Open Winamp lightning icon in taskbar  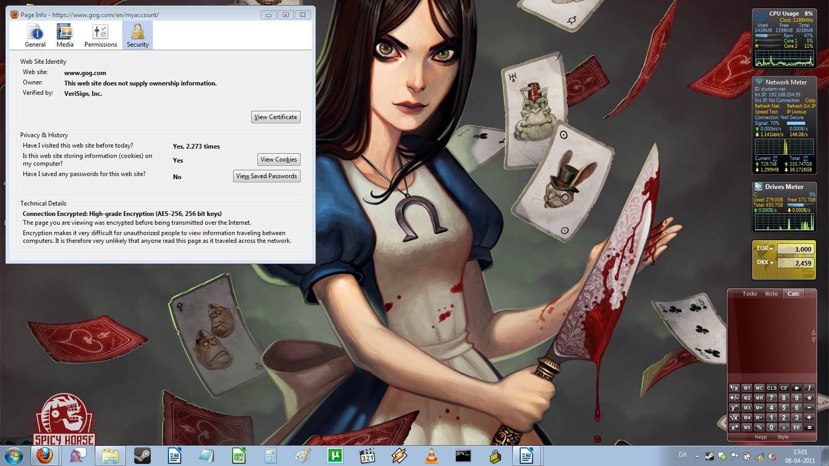(399, 456)
